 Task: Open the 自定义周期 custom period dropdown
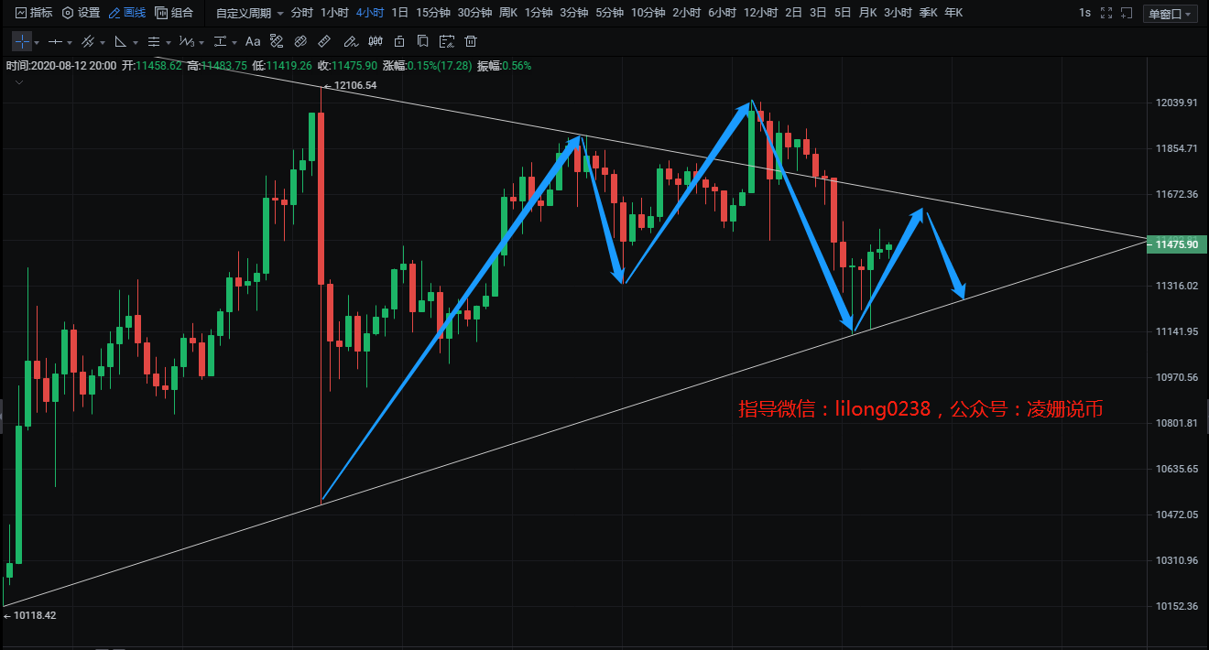[x=249, y=13]
